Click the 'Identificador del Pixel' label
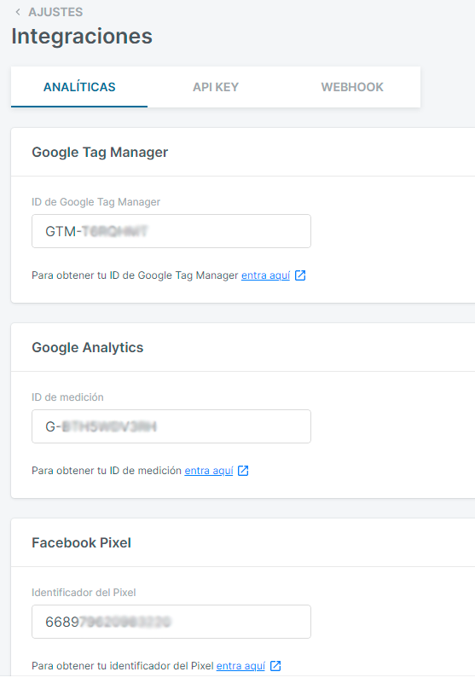475x695 pixels. click(84, 592)
